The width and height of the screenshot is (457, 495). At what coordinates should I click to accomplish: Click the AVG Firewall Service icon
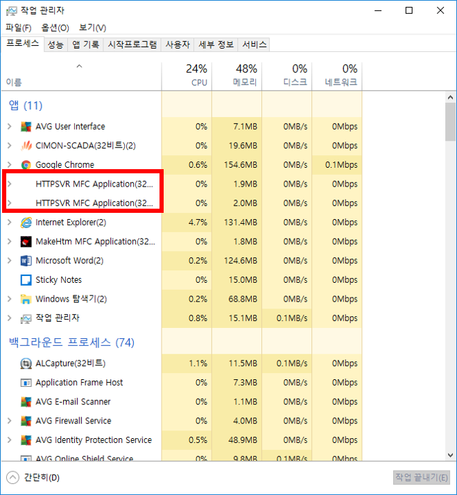click(x=26, y=421)
